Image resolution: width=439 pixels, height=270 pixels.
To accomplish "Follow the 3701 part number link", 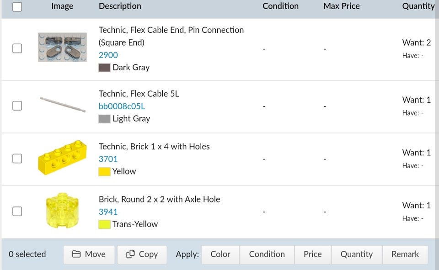I will (108, 159).
